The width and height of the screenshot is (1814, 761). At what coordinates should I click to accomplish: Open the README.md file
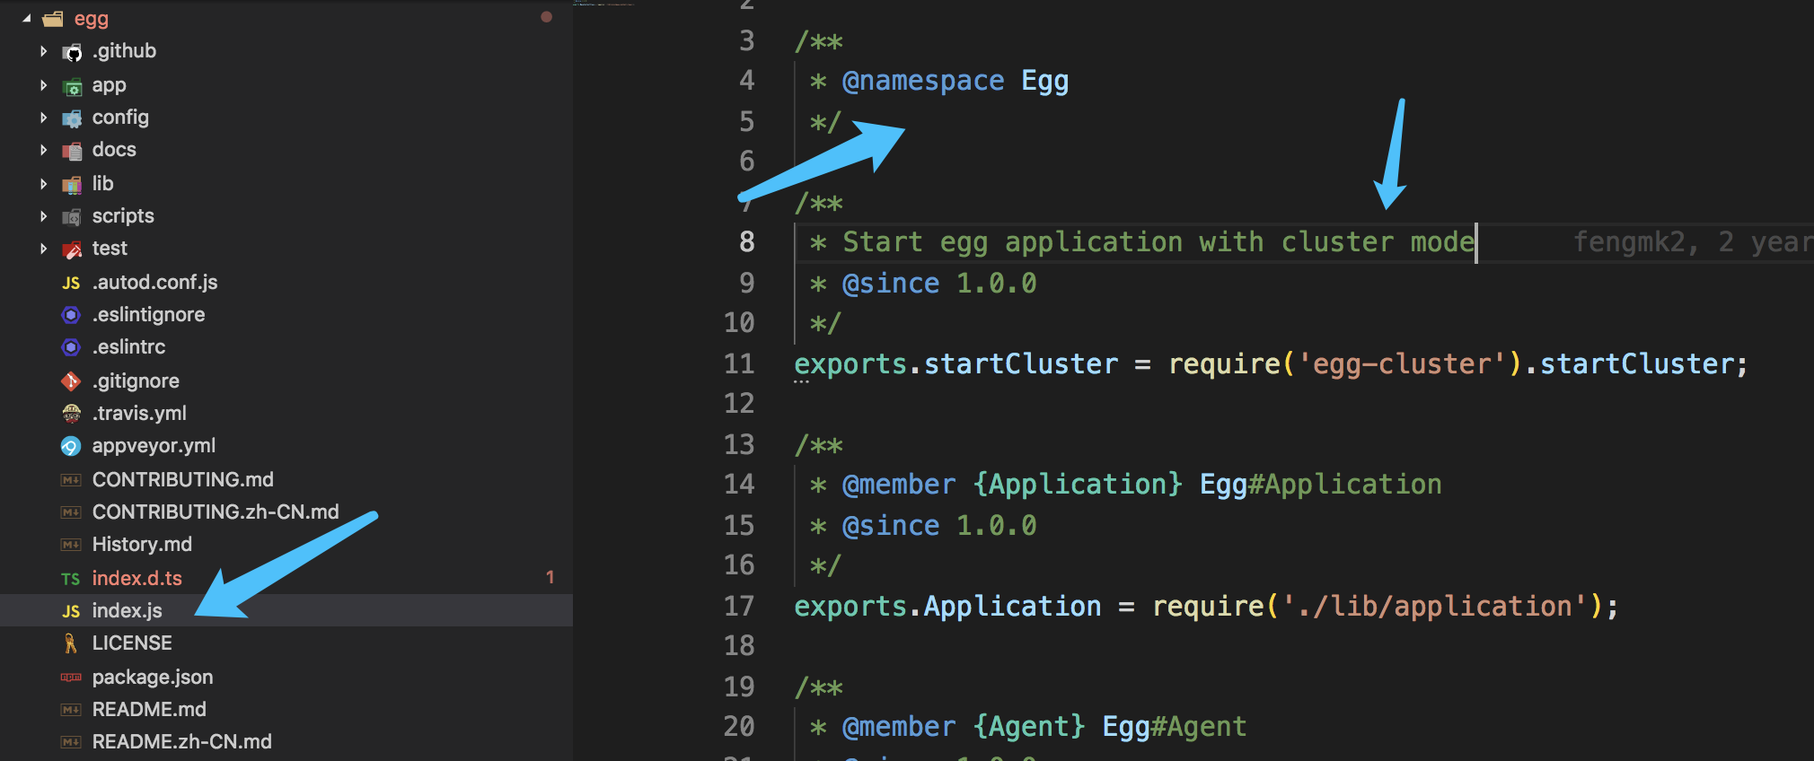coord(149,710)
